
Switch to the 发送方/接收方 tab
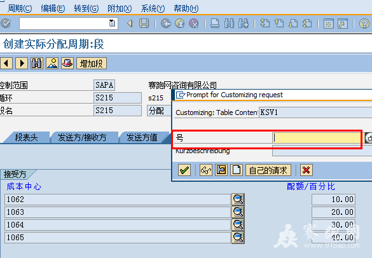tap(82, 137)
